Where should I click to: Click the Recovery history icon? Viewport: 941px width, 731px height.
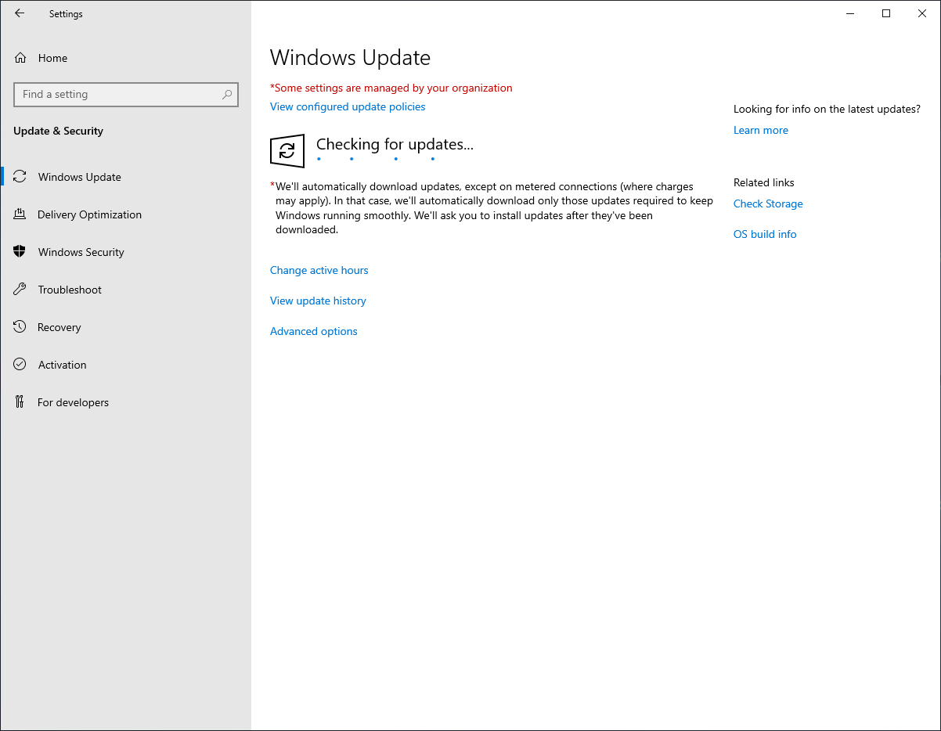click(x=20, y=327)
